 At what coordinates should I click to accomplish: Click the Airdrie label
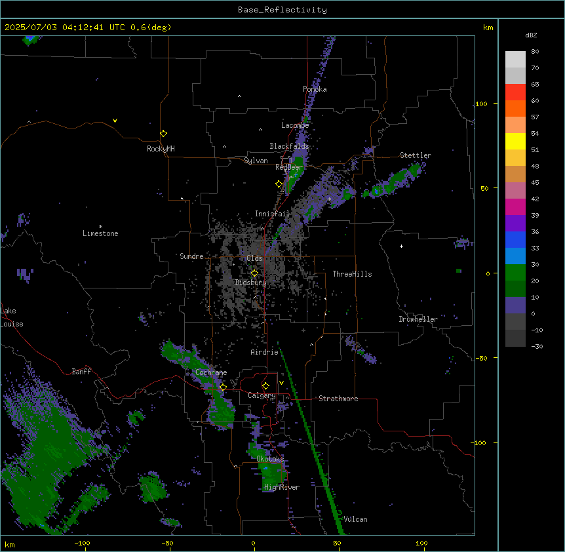point(264,352)
